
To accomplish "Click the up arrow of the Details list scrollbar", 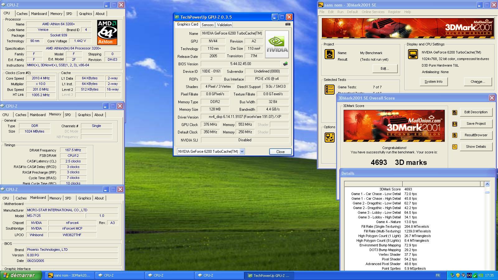I will (487, 184).
